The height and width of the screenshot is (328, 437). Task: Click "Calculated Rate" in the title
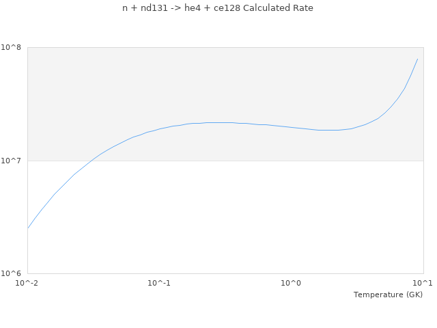point(278,8)
